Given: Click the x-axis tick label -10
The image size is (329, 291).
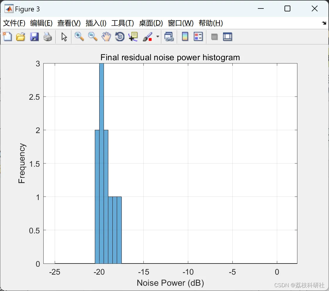Looking at the screenshot, I should click(x=188, y=272).
